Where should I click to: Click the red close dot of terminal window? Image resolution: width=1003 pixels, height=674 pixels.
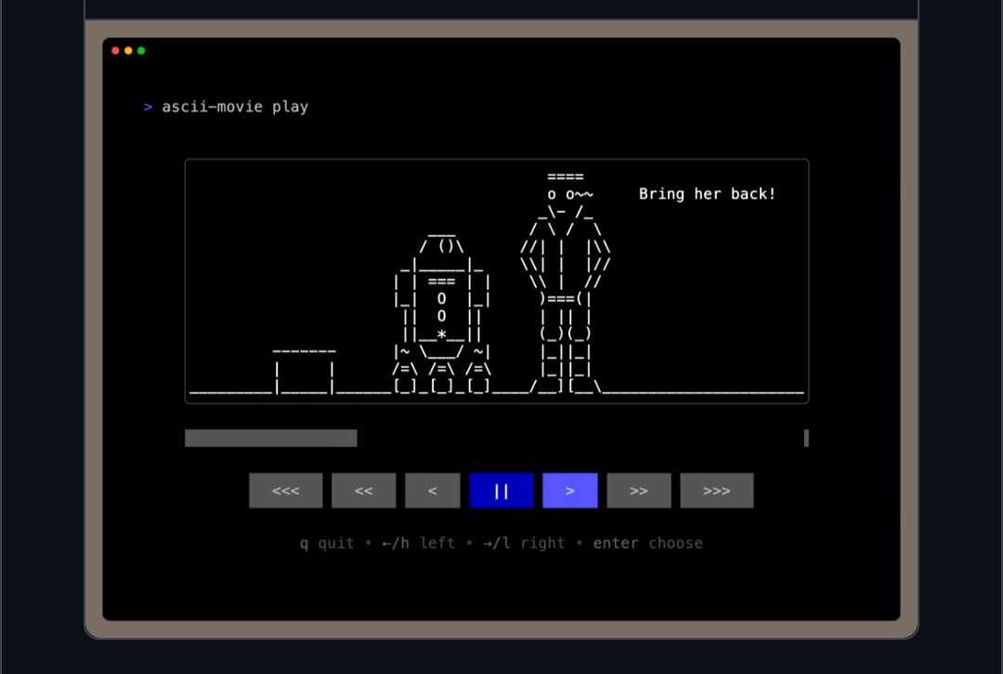pos(115,50)
